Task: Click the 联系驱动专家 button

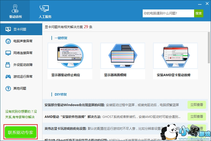Action: click(21, 132)
